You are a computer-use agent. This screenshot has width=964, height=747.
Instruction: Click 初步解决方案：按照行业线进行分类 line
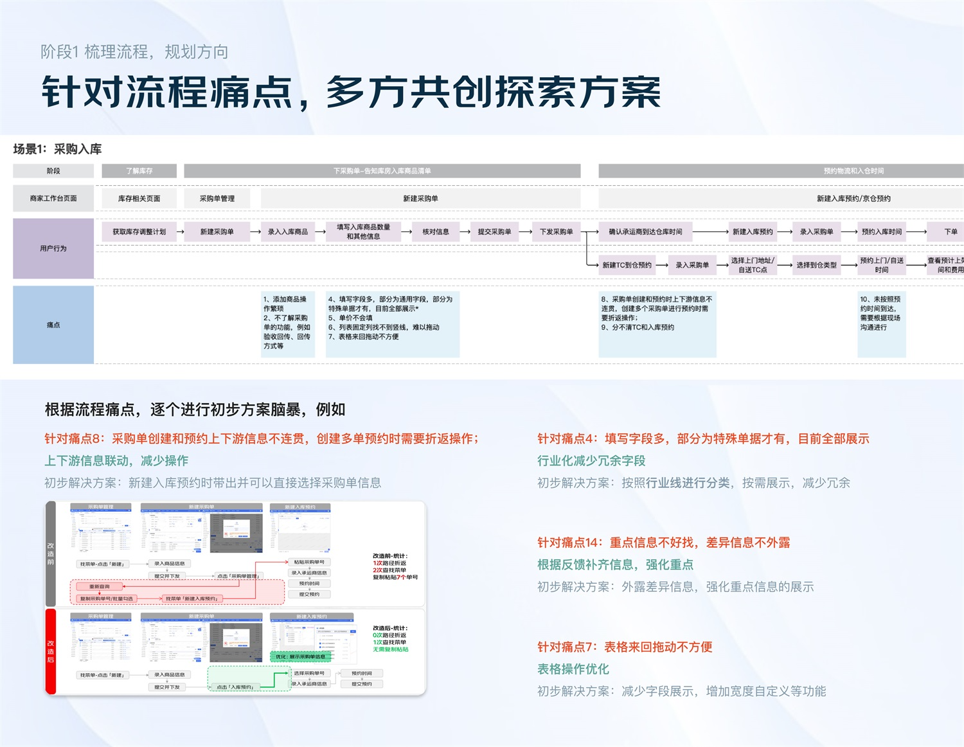point(693,483)
